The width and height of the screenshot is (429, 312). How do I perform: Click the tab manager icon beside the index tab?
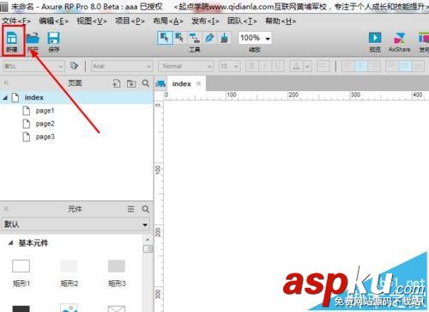[x=161, y=83]
